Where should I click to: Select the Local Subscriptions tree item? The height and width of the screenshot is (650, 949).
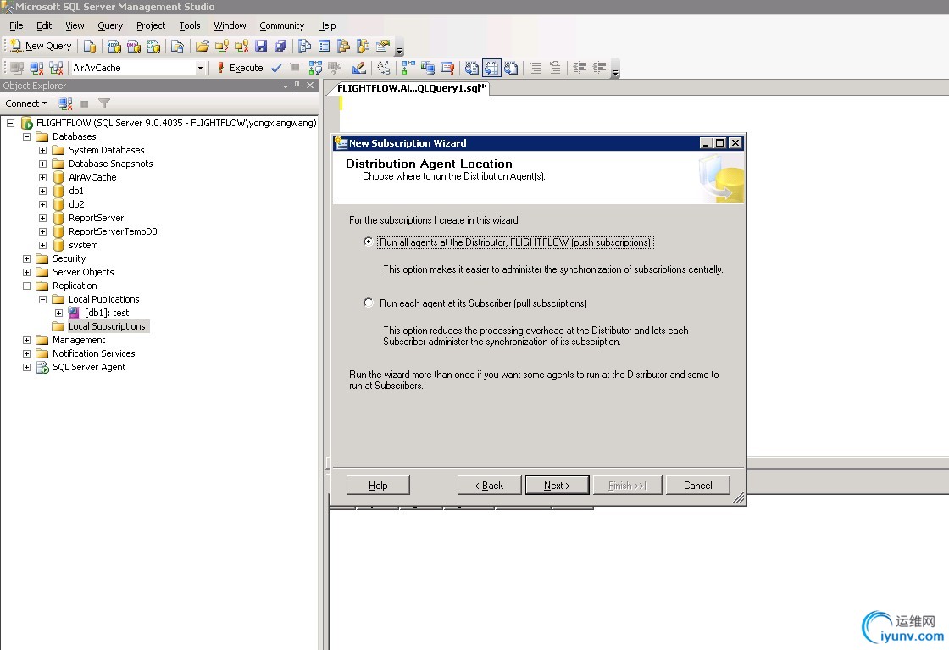coord(107,327)
